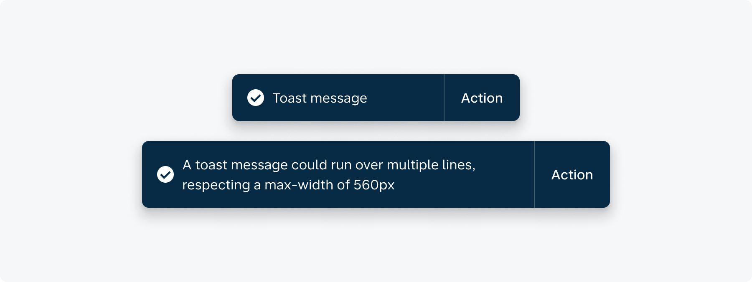Click the empty area right of "Toast message"
The image size is (752, 282).
pyautogui.click(x=404, y=98)
